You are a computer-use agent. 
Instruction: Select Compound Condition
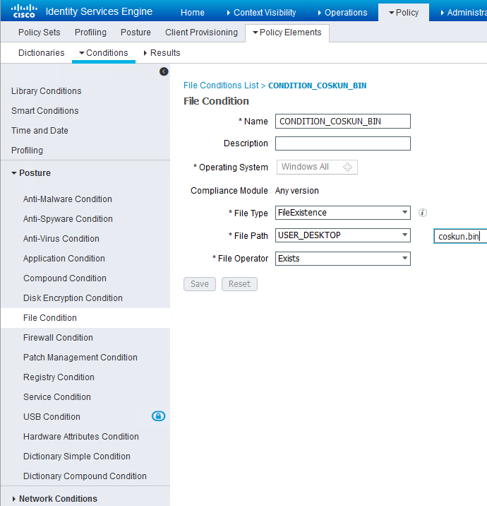[x=65, y=278]
